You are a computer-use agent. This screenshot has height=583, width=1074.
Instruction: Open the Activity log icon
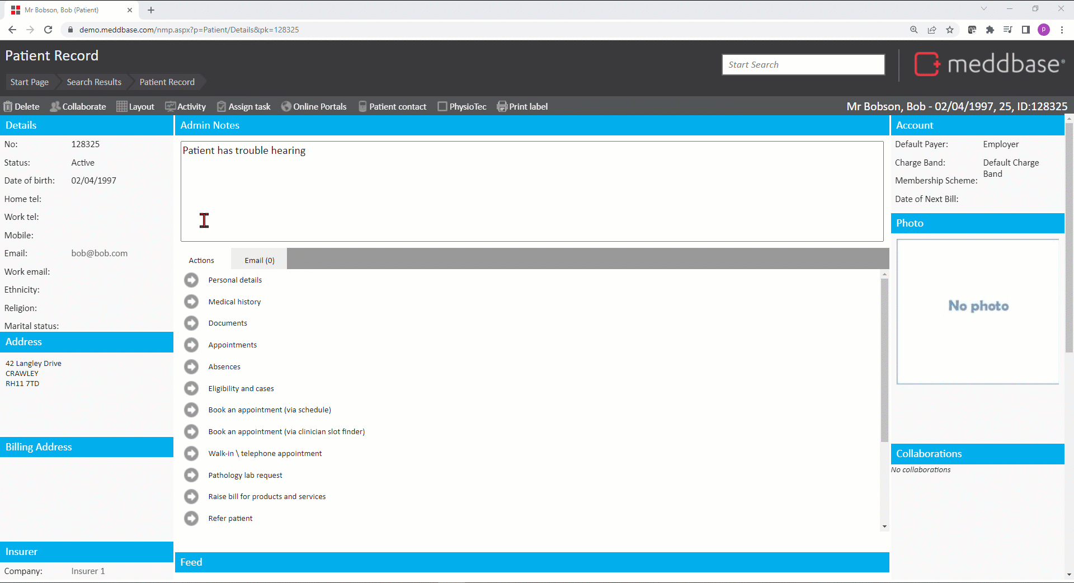[171, 106]
